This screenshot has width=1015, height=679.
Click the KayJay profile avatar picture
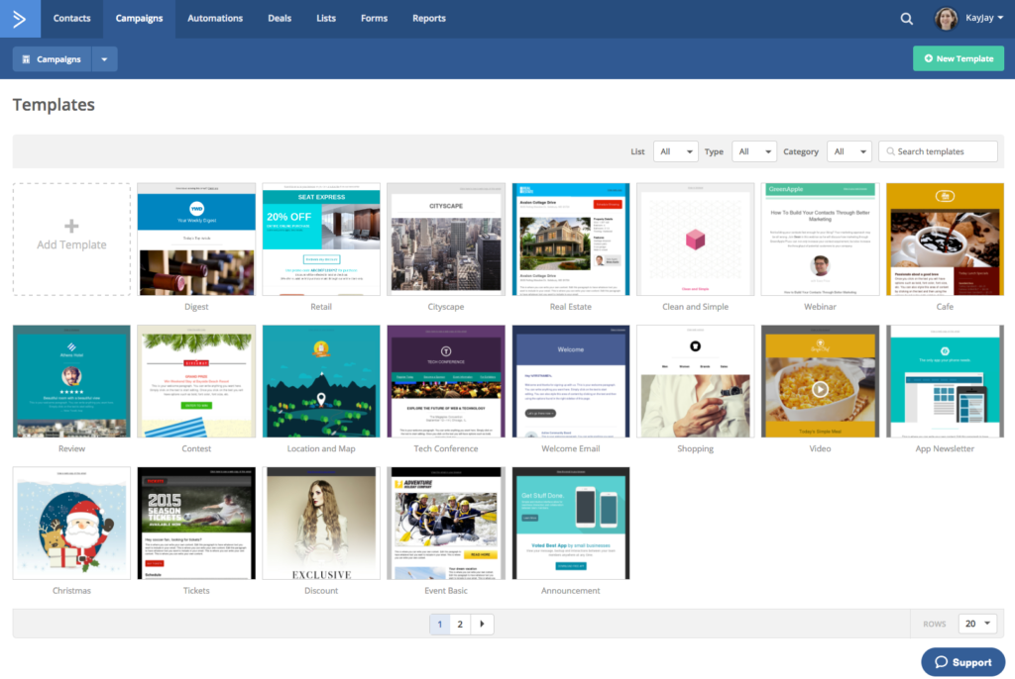tap(945, 18)
